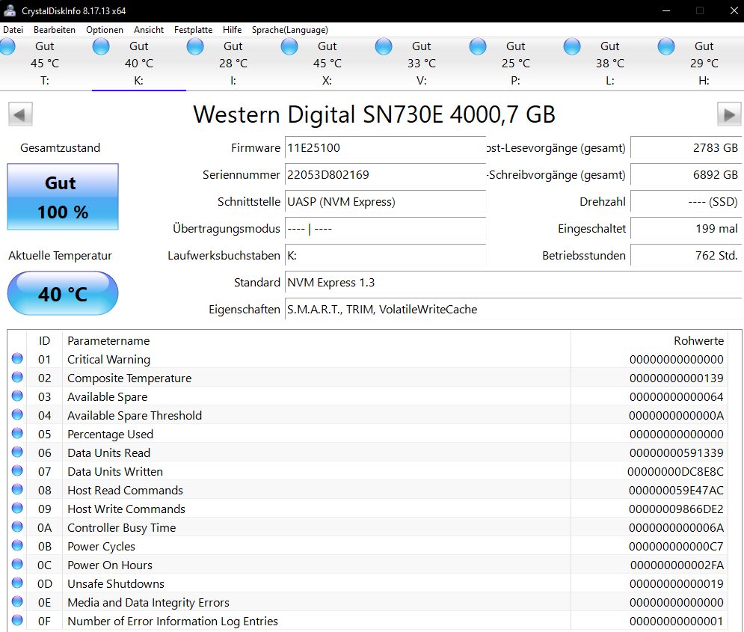Click the Gut 100 % health status button
Viewport: 744px width, 632px height.
click(x=63, y=197)
